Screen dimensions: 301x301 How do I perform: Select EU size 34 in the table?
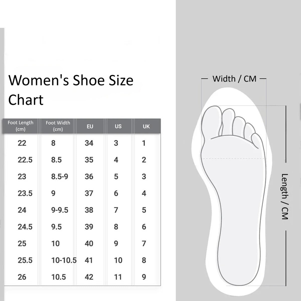(x=89, y=143)
